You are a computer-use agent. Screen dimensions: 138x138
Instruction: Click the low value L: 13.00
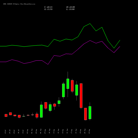click(x=70, y=9)
